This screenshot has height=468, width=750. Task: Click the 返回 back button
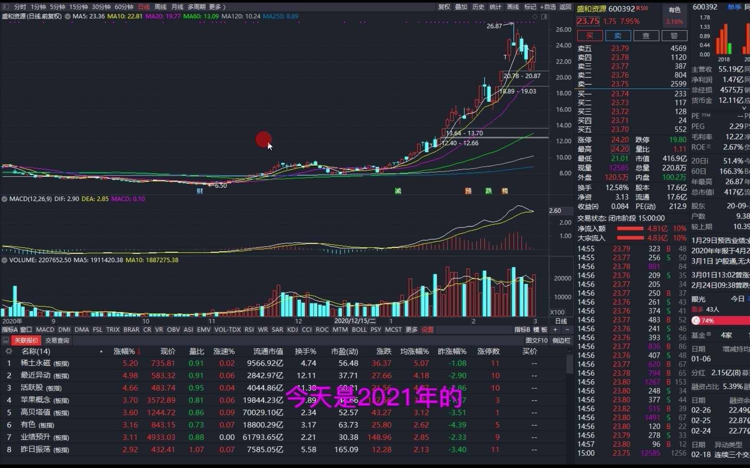point(565,7)
